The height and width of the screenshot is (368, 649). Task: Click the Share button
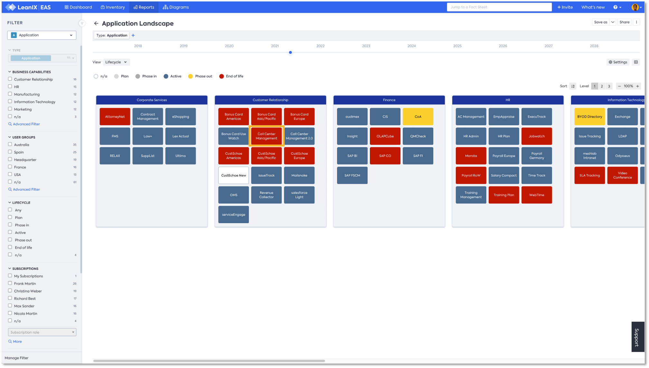click(624, 22)
